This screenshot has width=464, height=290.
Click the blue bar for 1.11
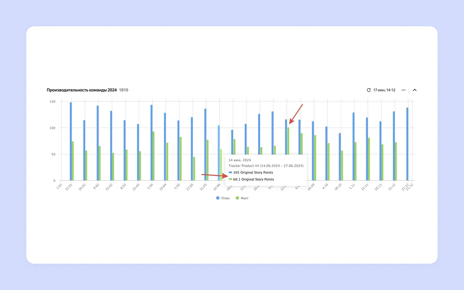pyautogui.click(x=353, y=146)
